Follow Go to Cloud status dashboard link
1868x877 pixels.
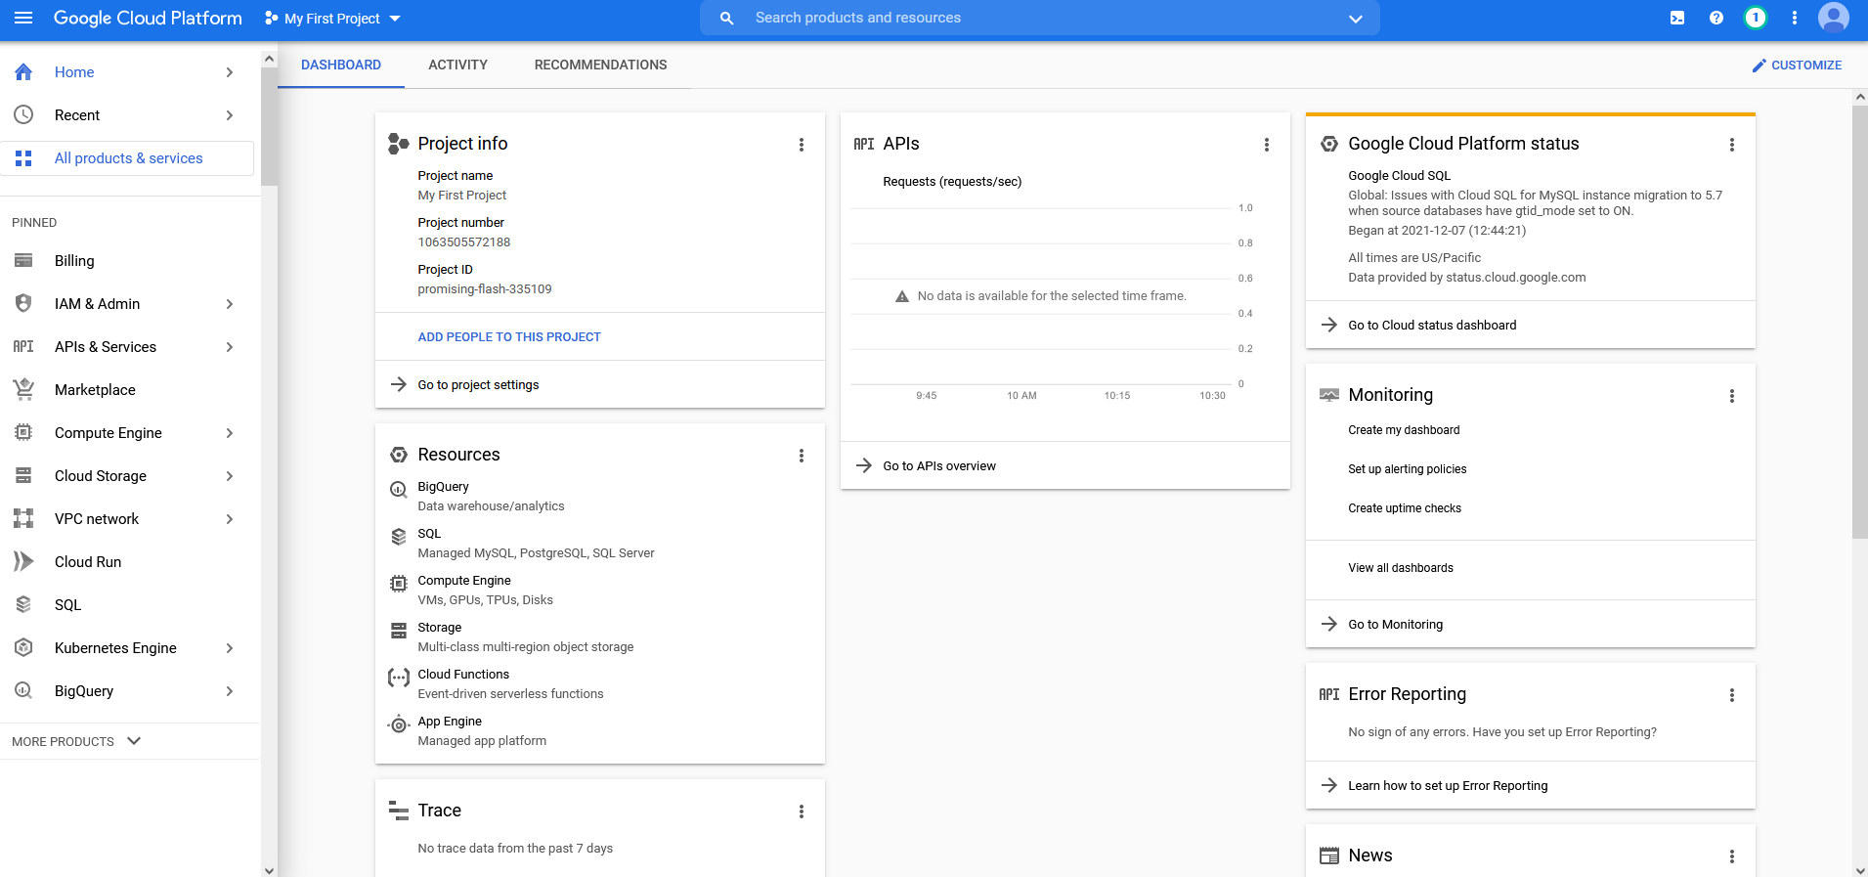pos(1432,325)
